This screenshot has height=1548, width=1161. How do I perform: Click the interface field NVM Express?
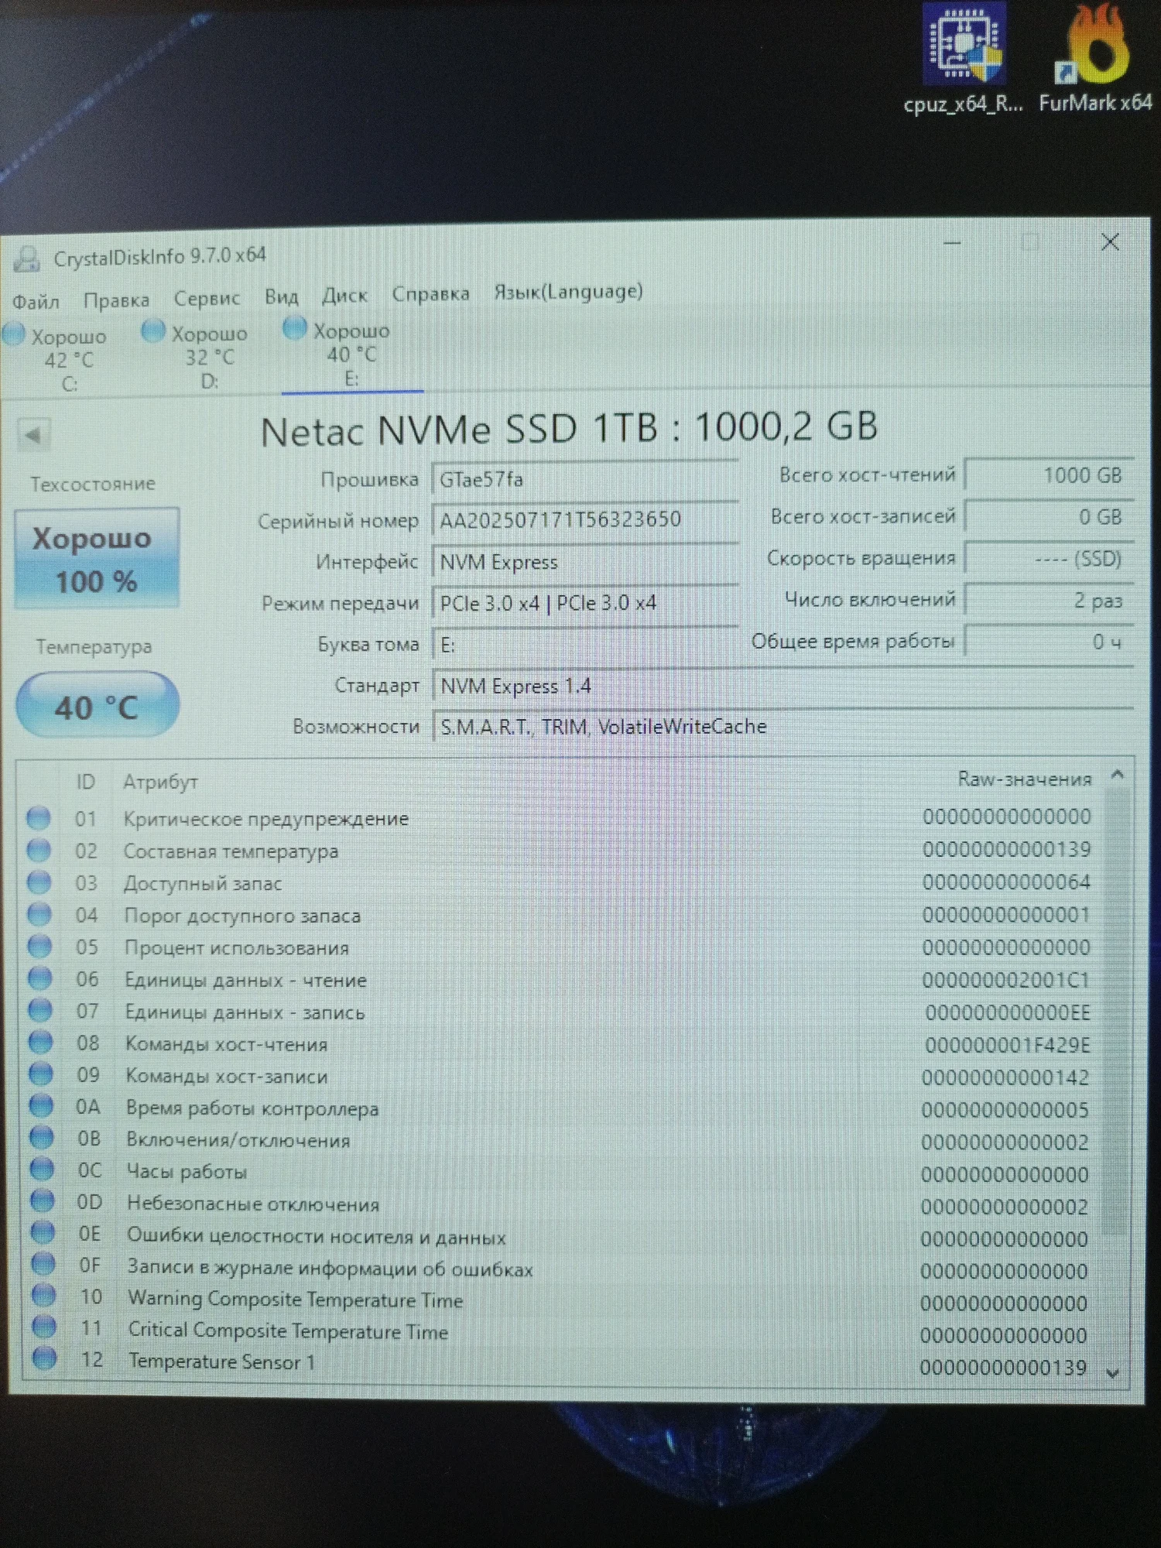click(585, 561)
